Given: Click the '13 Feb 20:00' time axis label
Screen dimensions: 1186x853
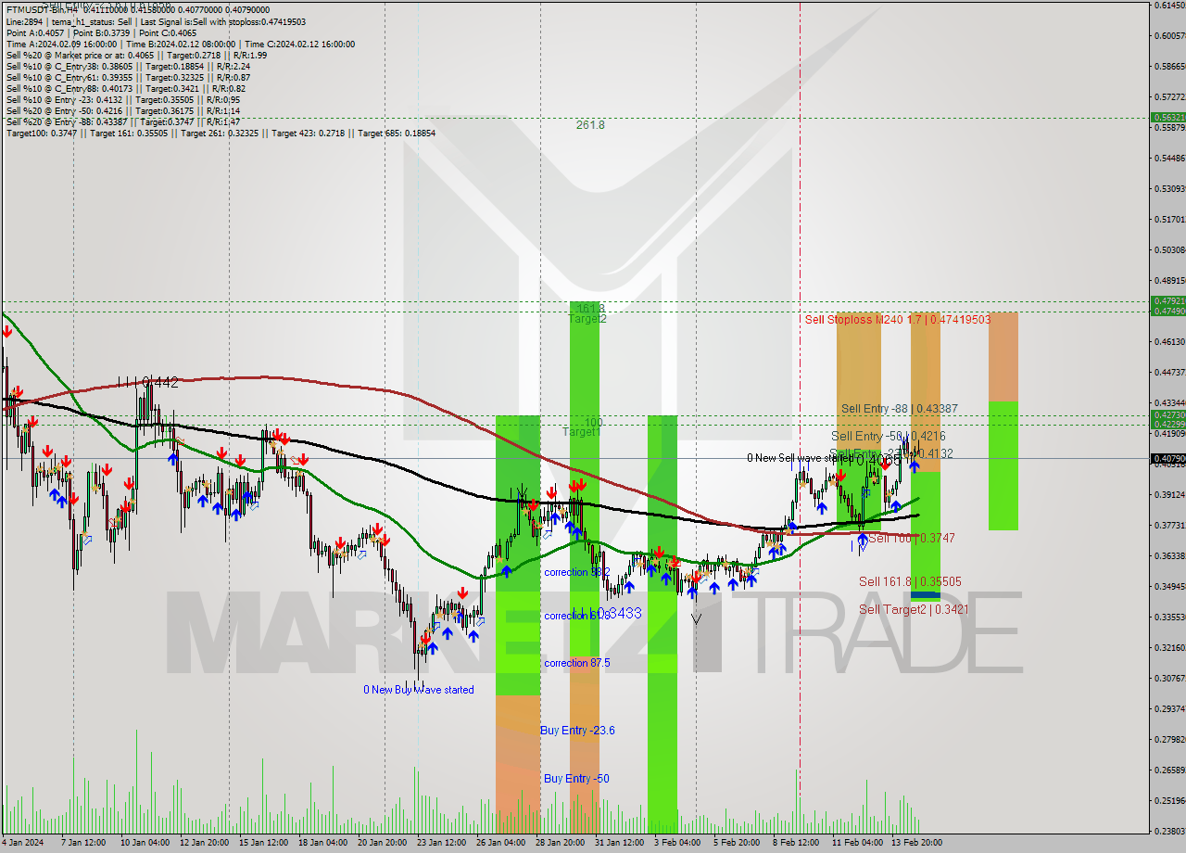Looking at the screenshot, I should pos(917,843).
